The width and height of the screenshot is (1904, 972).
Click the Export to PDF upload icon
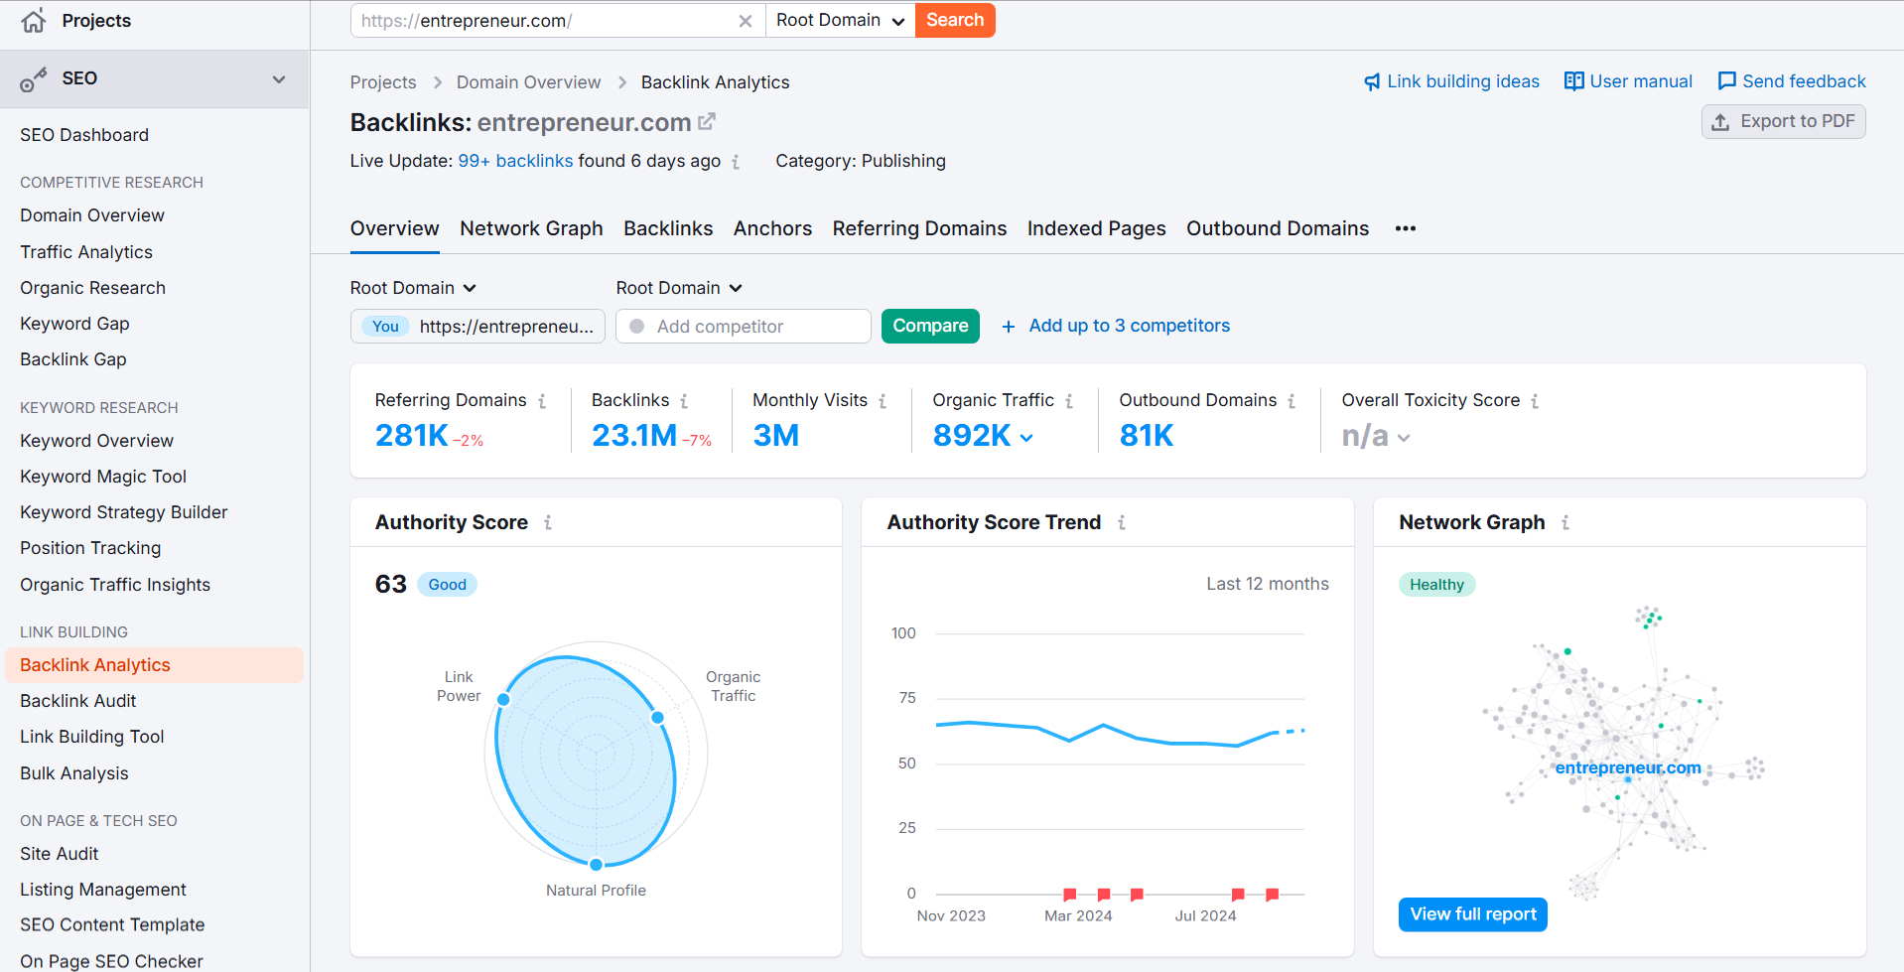click(x=1720, y=122)
